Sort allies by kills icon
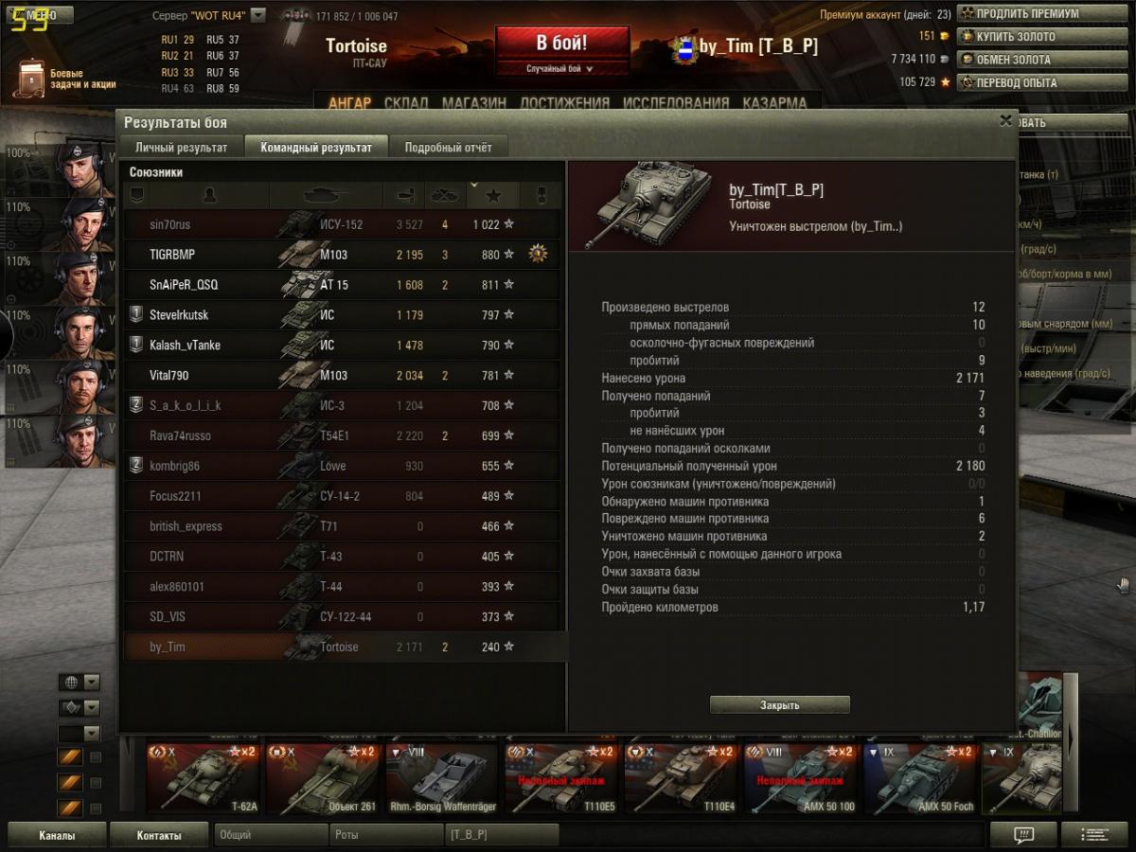1136x852 pixels. click(x=445, y=196)
